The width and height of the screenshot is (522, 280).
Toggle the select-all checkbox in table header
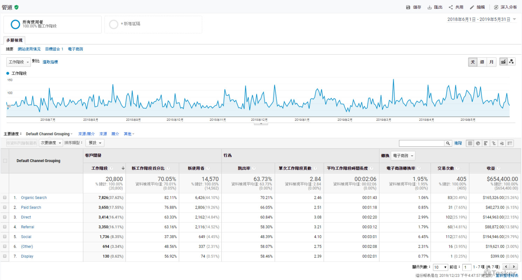[5, 161]
